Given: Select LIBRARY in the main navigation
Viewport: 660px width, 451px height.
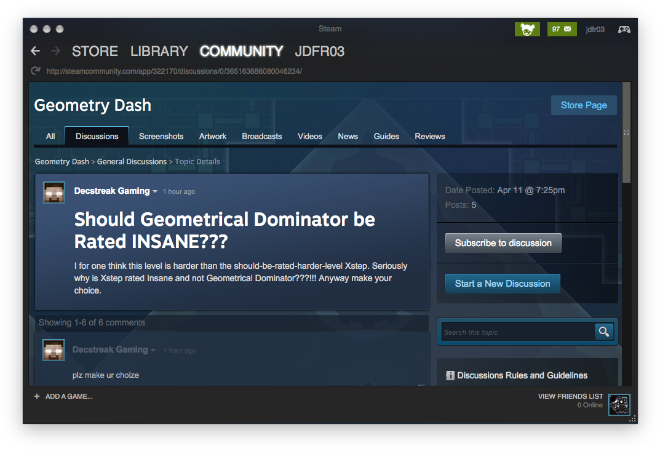Looking at the screenshot, I should [159, 51].
